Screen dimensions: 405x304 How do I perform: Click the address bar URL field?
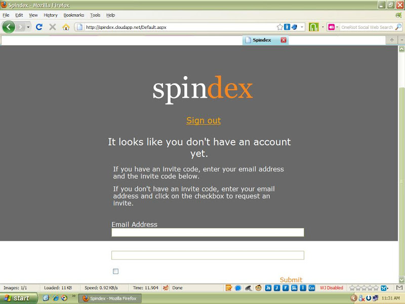(x=180, y=27)
